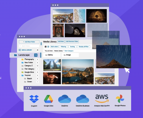Click the blue Landscape folder icon
143x118 pixels.
[x=15, y=55]
